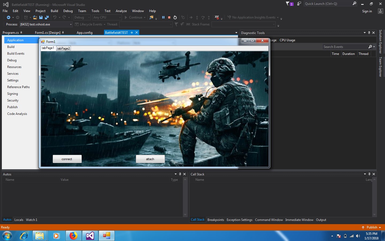Screen dimensions: 385x241
Task: Click the Show Next Statement arrow icon
Action: click(x=191, y=17)
